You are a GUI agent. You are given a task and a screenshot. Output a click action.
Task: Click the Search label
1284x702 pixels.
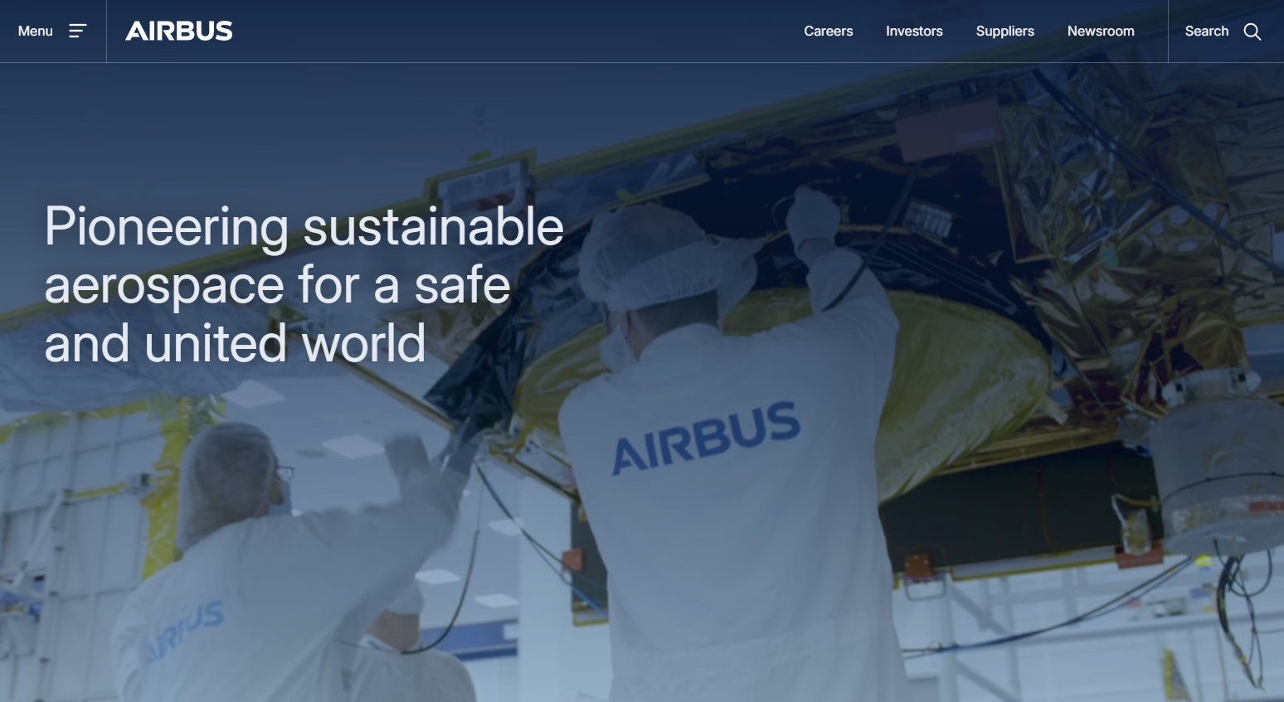[x=1206, y=31]
